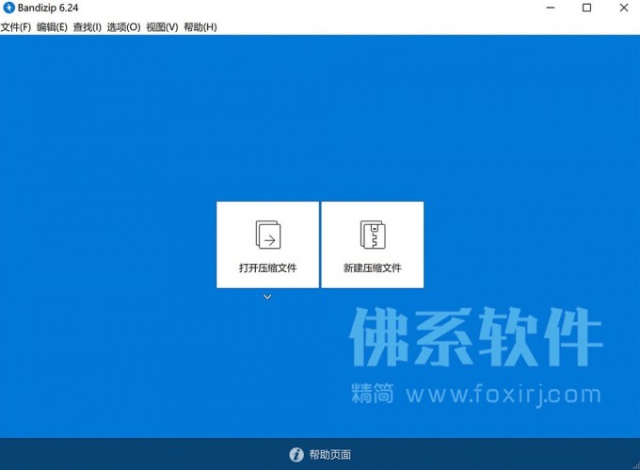The height and width of the screenshot is (470, 640).
Task: Open the 选项(O) menu
Action: click(123, 27)
